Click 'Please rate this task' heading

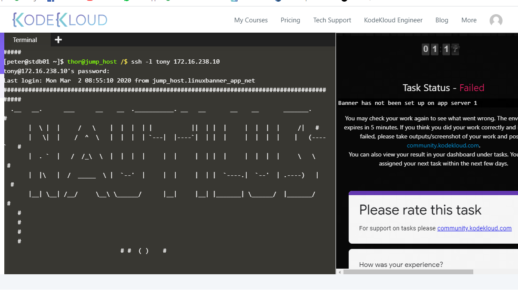point(420,210)
